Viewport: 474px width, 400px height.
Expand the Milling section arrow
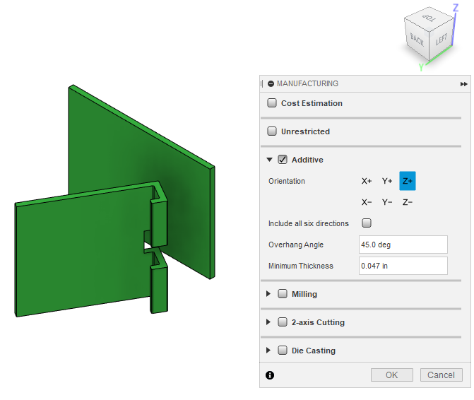(268, 294)
